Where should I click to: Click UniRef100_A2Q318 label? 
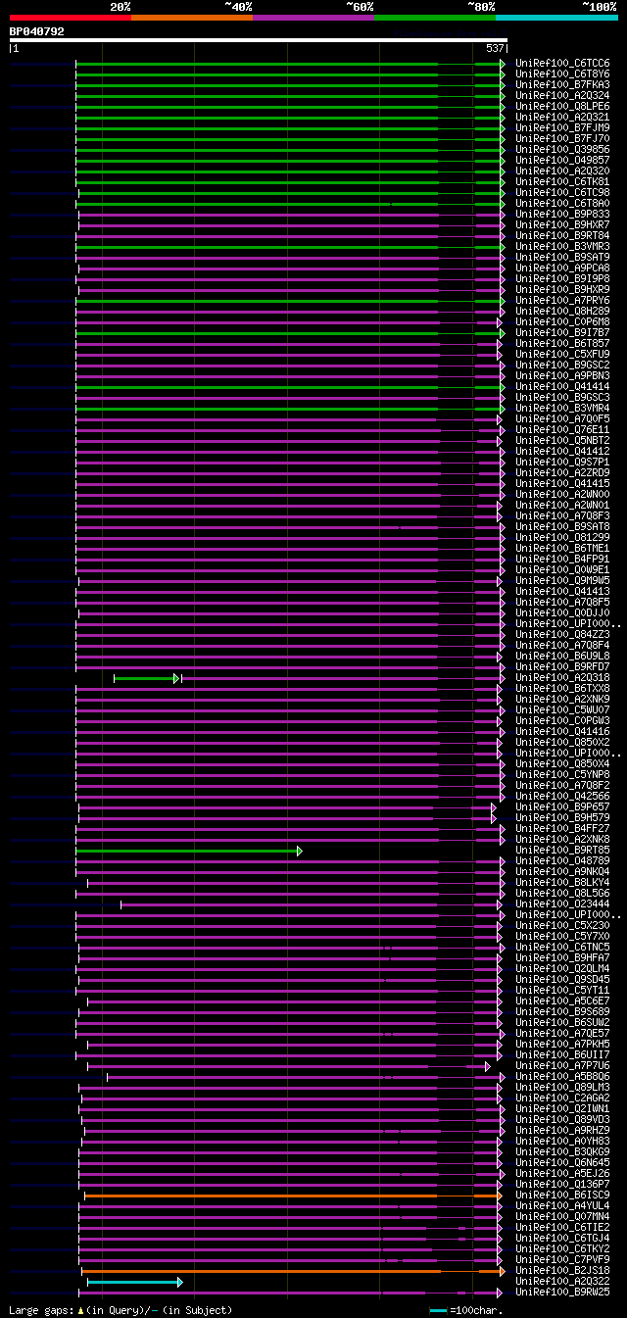[562, 678]
